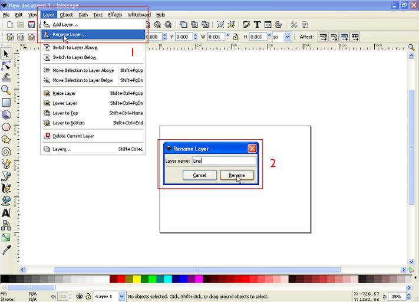
Task: Select the 3D Box tool
Action: click(x=6, y=115)
